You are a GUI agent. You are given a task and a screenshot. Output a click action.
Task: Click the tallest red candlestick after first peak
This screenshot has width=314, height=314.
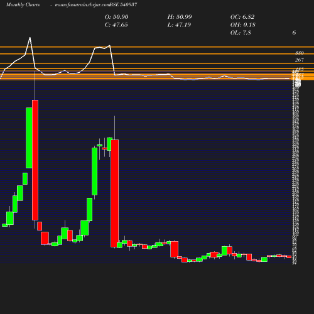coord(35,160)
